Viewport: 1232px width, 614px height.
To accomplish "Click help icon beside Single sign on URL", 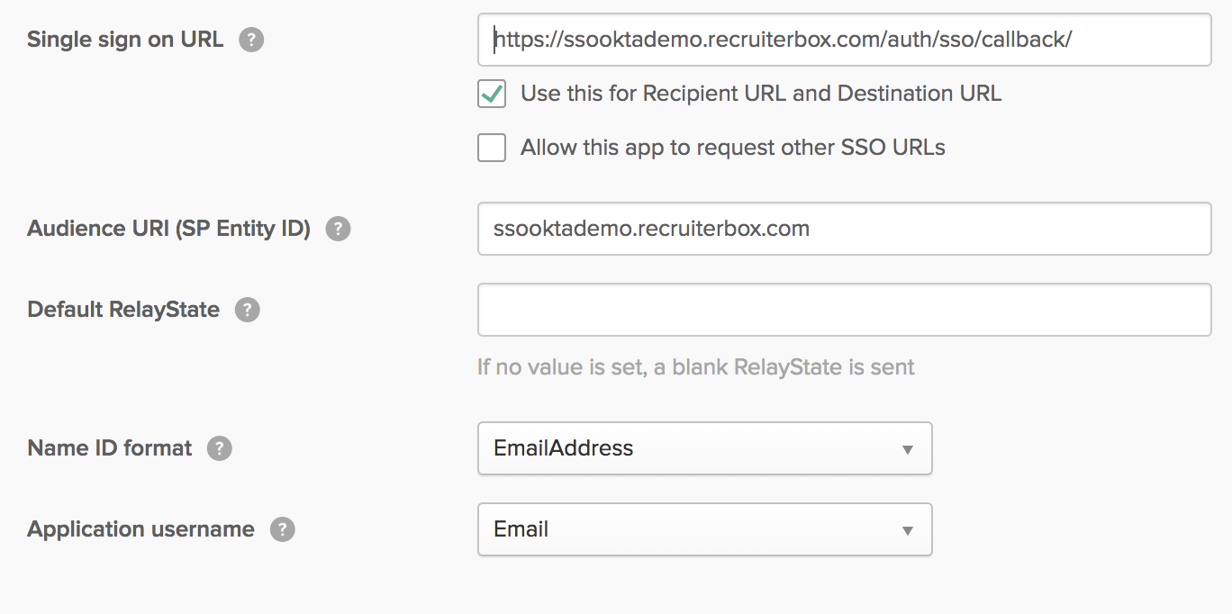I will pos(251,40).
